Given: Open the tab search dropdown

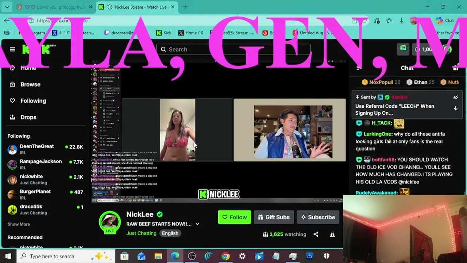Looking at the screenshot, I should point(7,7).
